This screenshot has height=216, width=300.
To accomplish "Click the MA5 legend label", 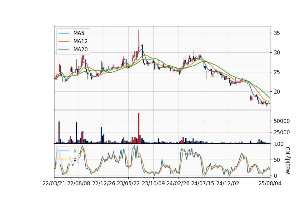I will 79,33.
